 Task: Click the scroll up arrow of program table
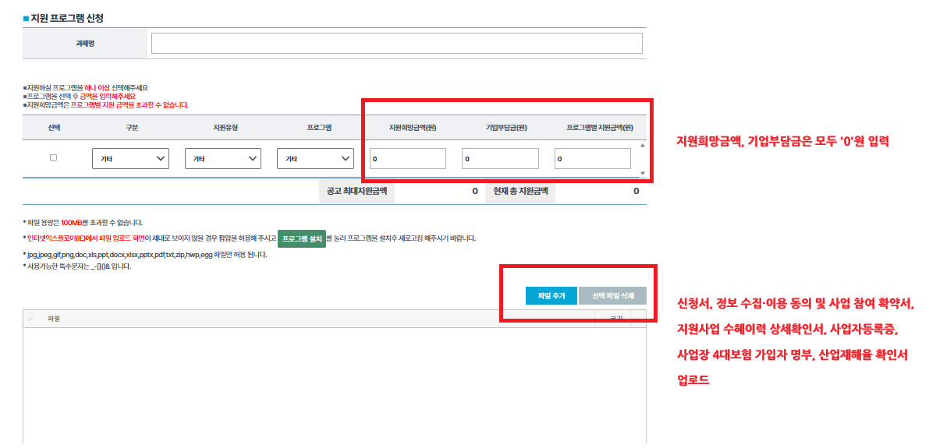pos(642,145)
